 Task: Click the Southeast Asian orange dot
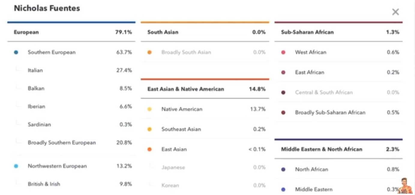coord(149,129)
